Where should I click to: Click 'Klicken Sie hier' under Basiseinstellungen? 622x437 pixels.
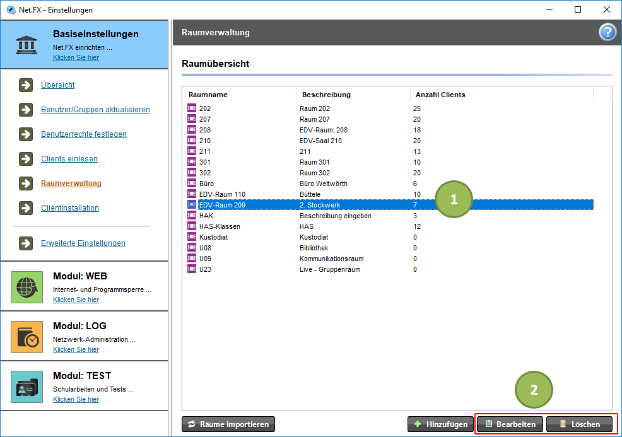pos(76,57)
